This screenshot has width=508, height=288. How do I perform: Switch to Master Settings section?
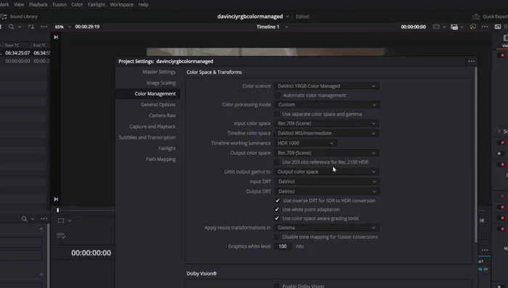click(x=159, y=72)
